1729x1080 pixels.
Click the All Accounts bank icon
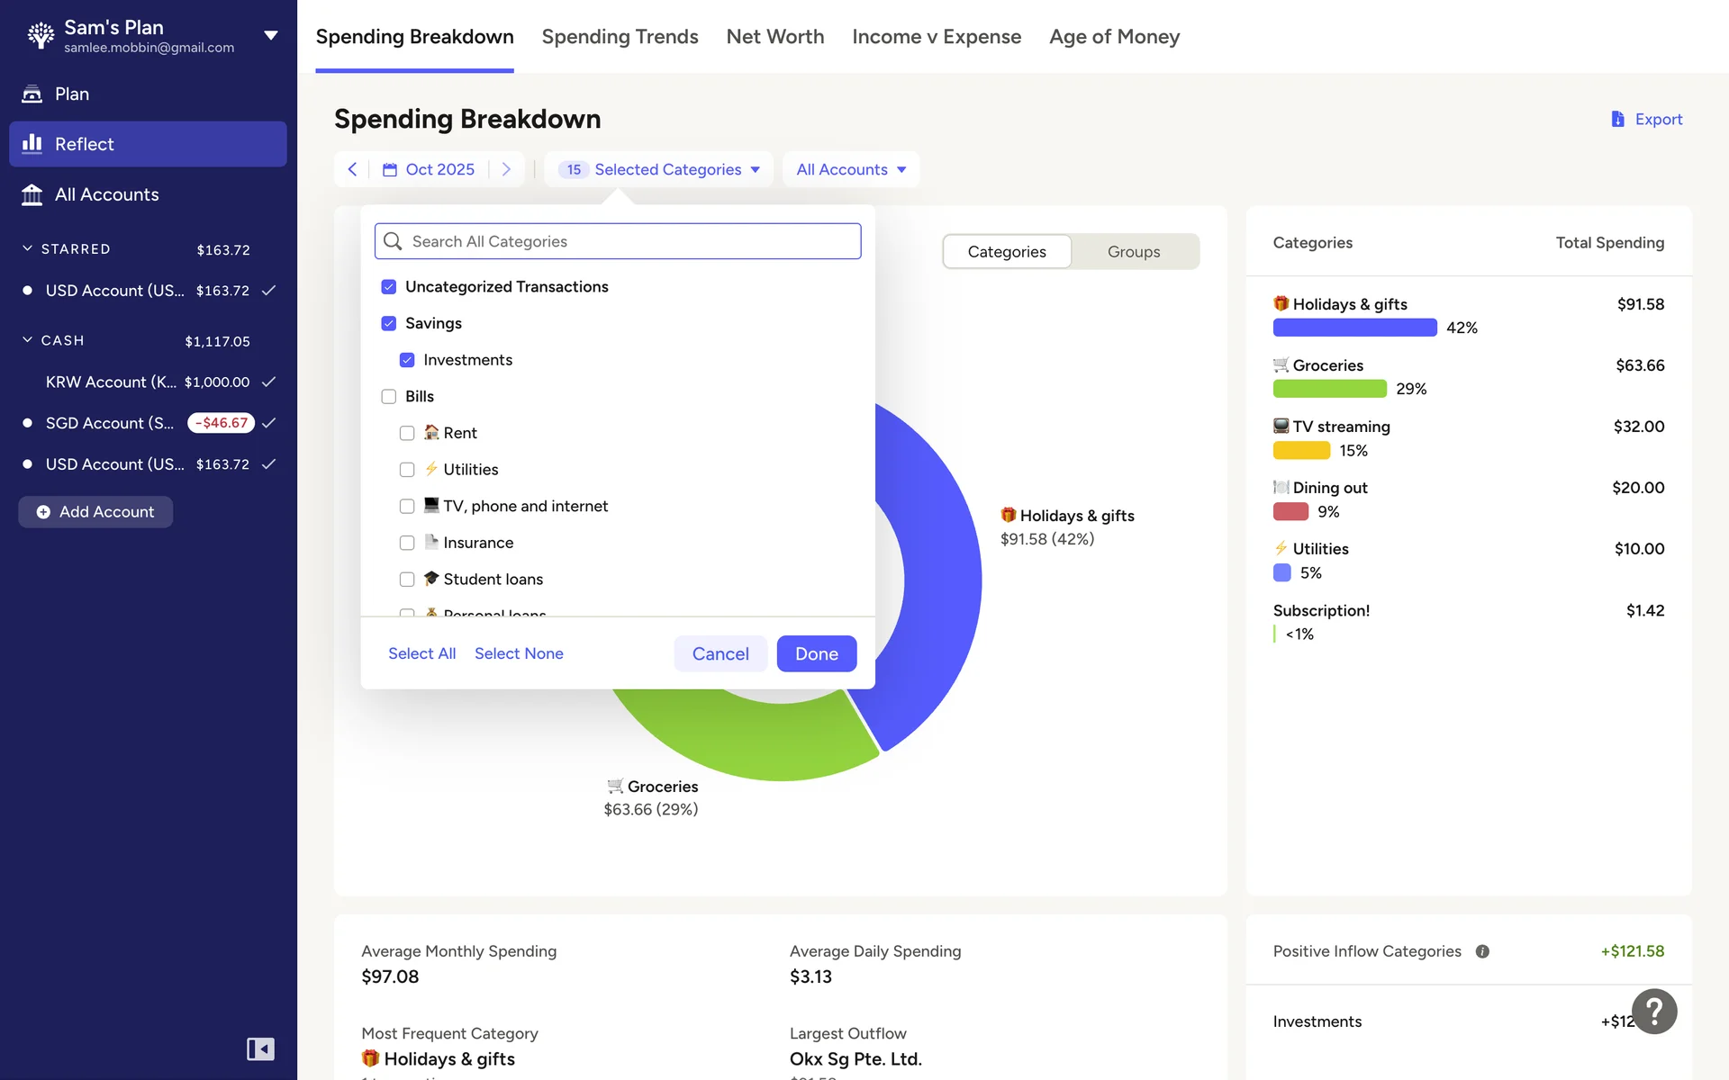[x=32, y=194]
